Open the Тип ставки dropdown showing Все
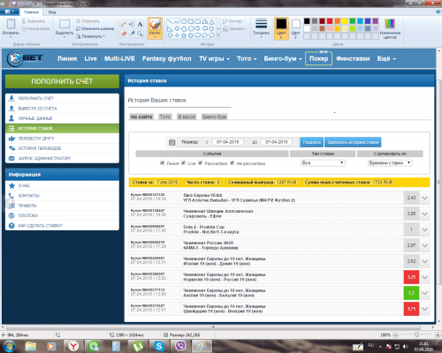The height and width of the screenshot is (353, 442). click(x=323, y=162)
